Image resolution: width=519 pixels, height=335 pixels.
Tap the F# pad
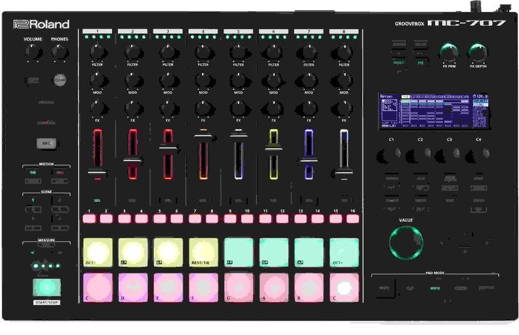238,252
